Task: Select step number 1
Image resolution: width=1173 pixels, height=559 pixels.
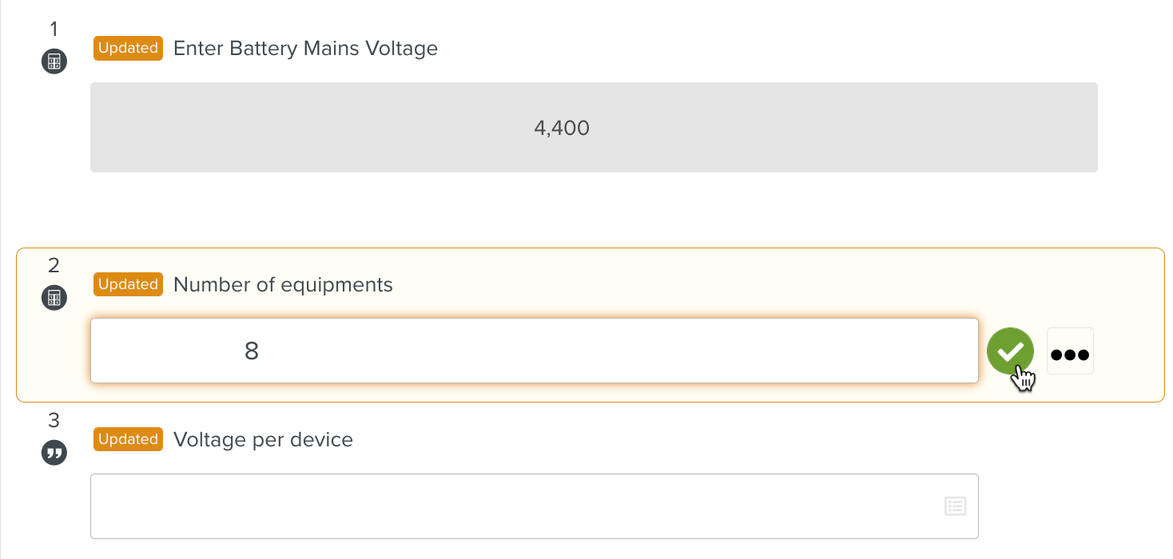Action: tap(54, 30)
